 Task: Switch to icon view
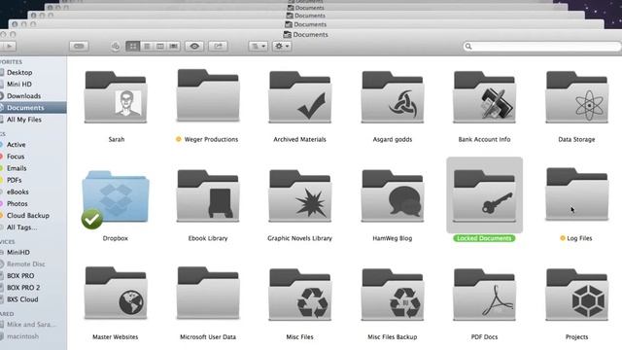[x=132, y=46]
